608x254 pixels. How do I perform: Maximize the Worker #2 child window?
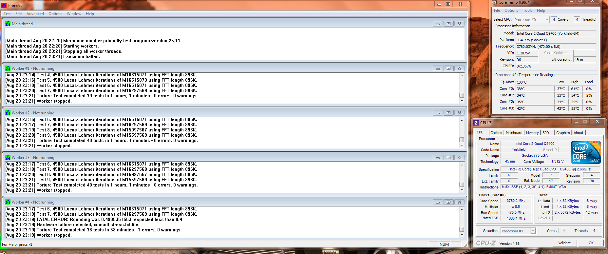pos(448,113)
